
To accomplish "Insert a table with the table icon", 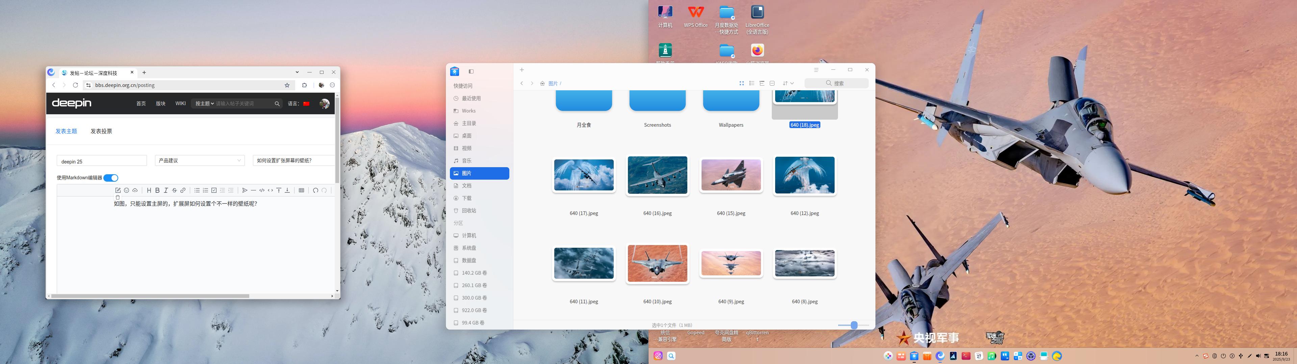I will 302,190.
